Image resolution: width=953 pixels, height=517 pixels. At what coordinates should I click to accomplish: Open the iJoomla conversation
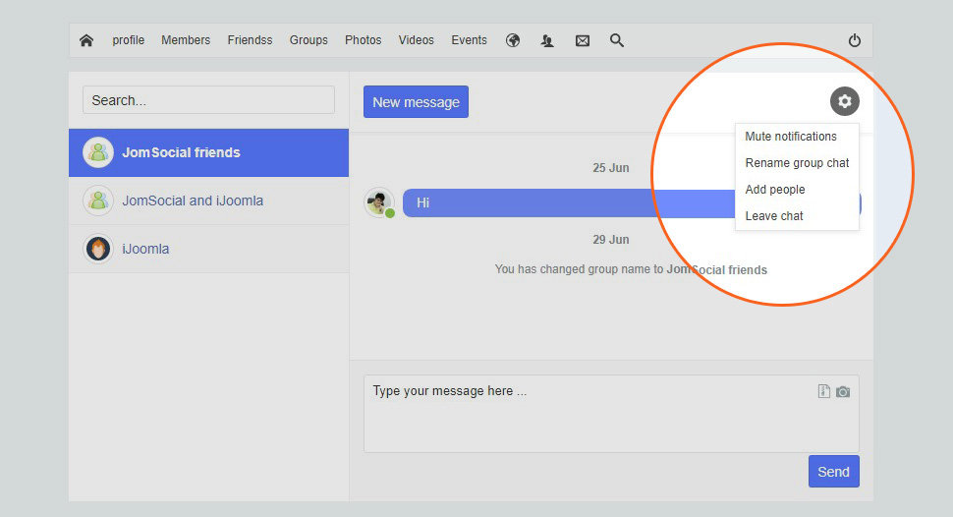(x=208, y=249)
